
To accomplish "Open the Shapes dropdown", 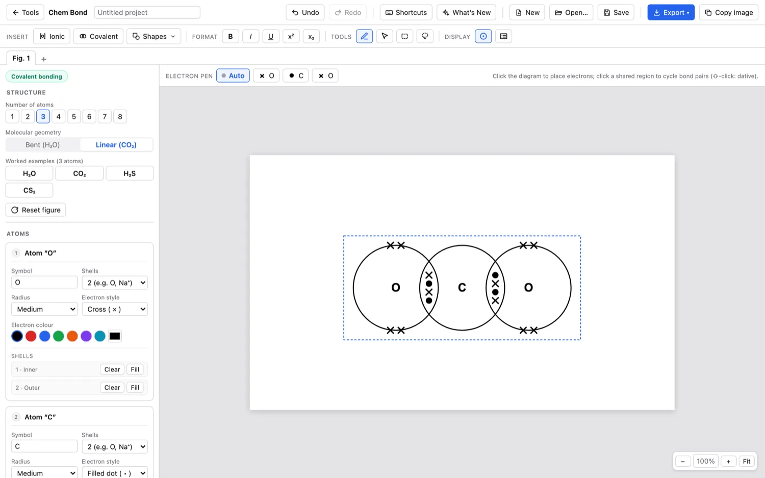I will [154, 36].
